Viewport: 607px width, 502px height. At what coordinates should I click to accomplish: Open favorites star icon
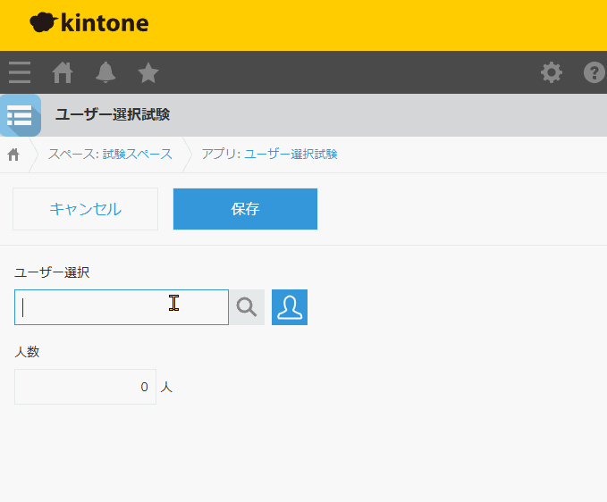(148, 72)
